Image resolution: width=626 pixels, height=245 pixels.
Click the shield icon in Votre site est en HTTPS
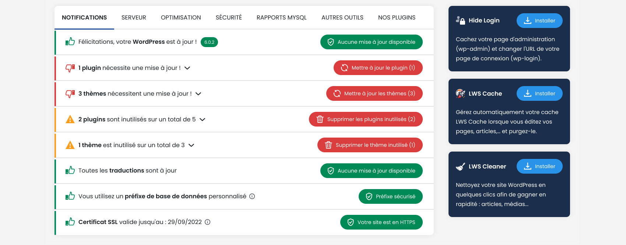point(351,222)
